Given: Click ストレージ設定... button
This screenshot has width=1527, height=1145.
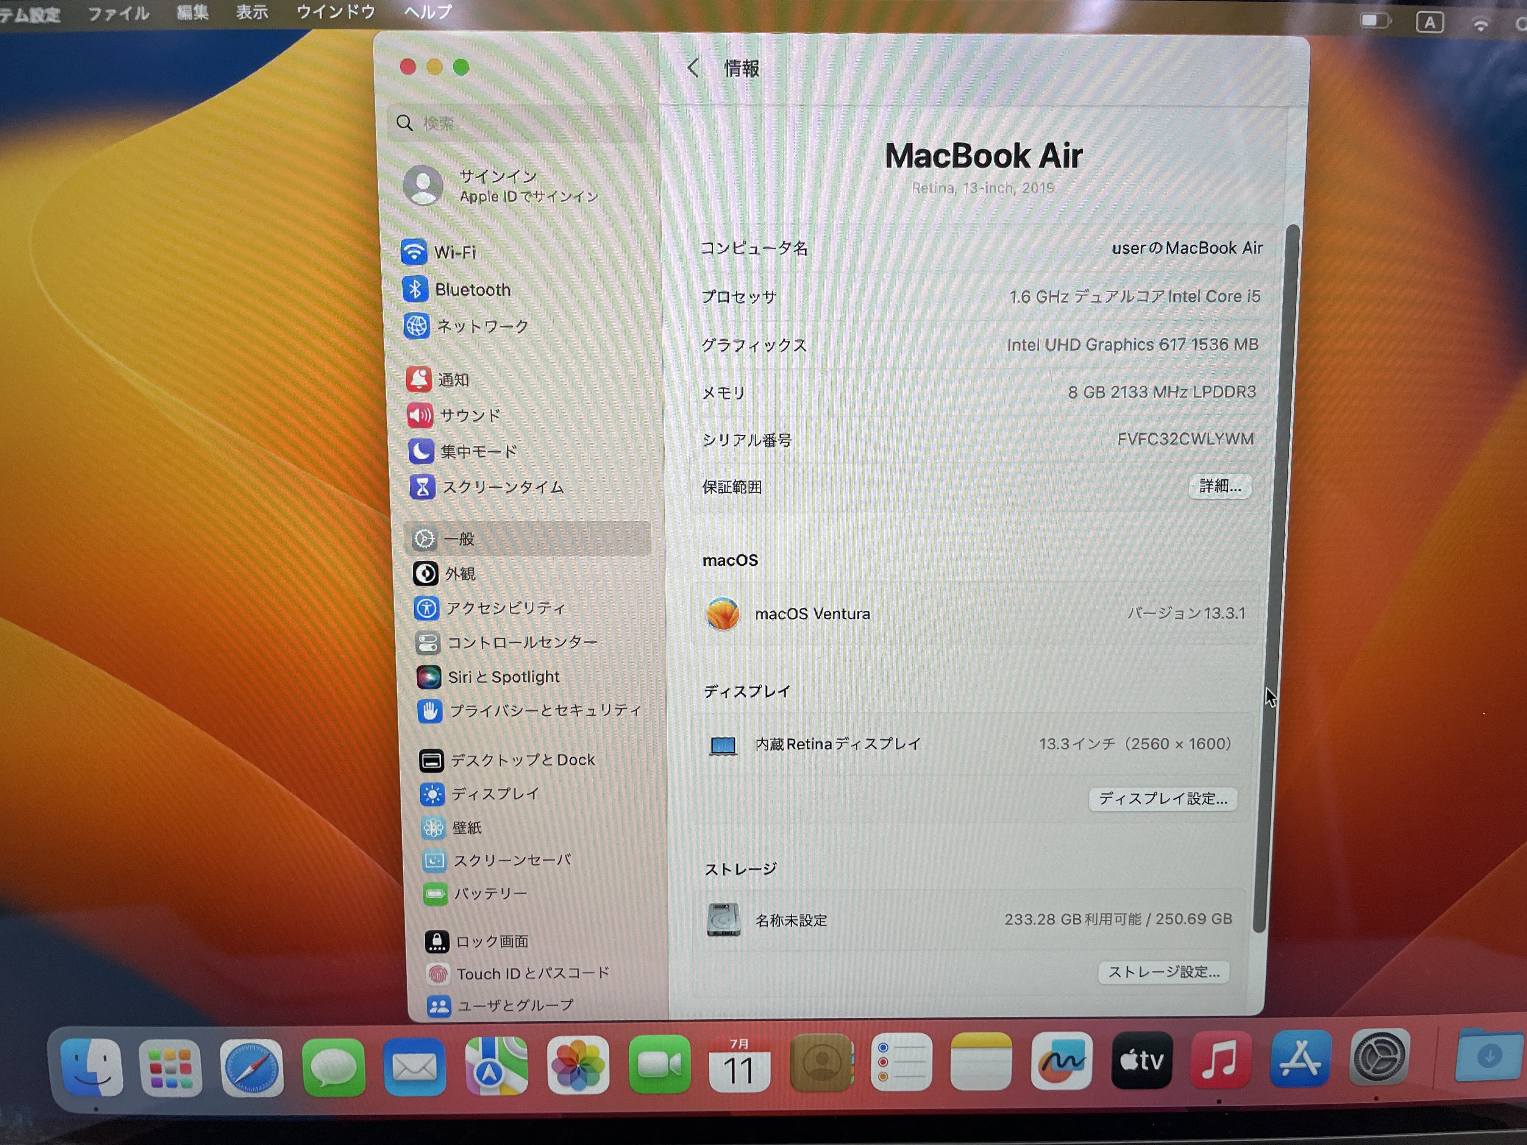Looking at the screenshot, I should tap(1163, 972).
